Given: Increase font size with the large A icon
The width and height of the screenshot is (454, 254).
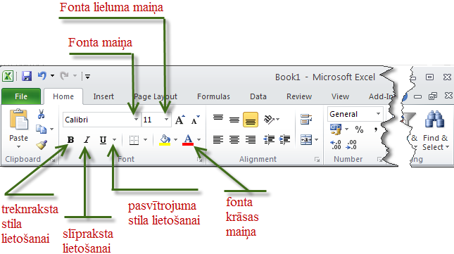Looking at the screenshot, I should 180,120.
